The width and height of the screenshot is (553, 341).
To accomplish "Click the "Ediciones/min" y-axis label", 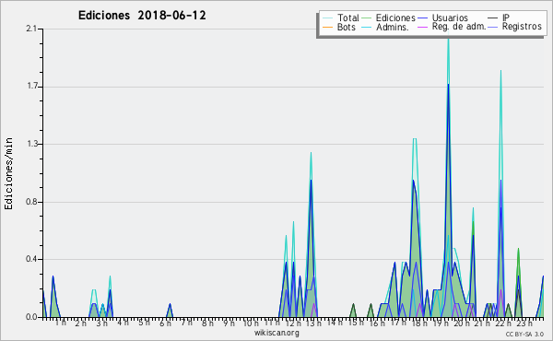I will [x=8, y=173].
